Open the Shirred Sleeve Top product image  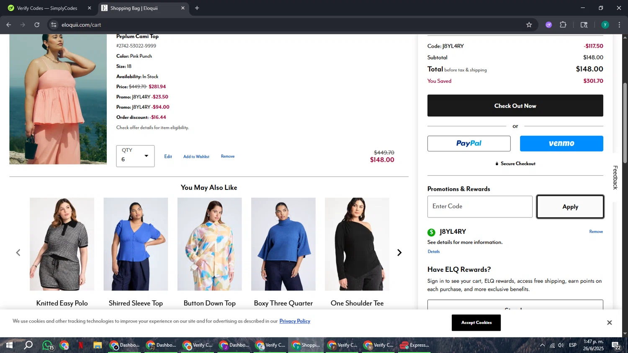pos(136,244)
